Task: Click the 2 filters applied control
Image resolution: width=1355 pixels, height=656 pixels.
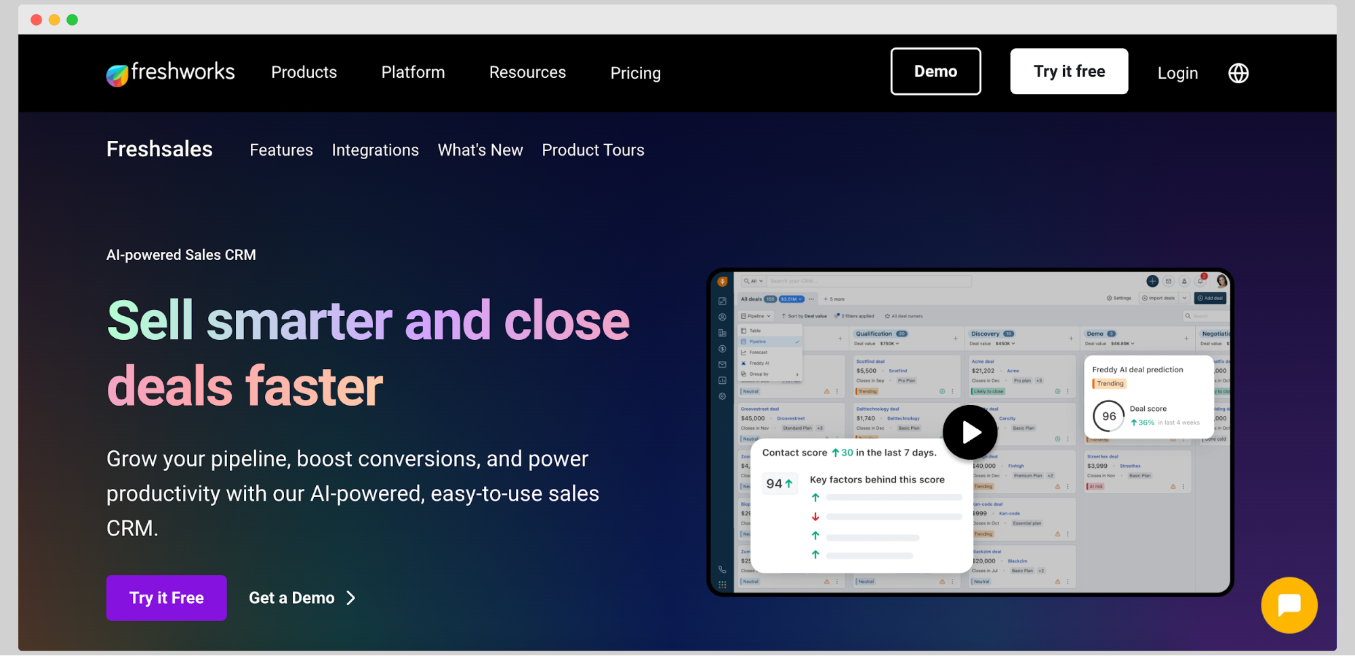Action: pos(854,316)
